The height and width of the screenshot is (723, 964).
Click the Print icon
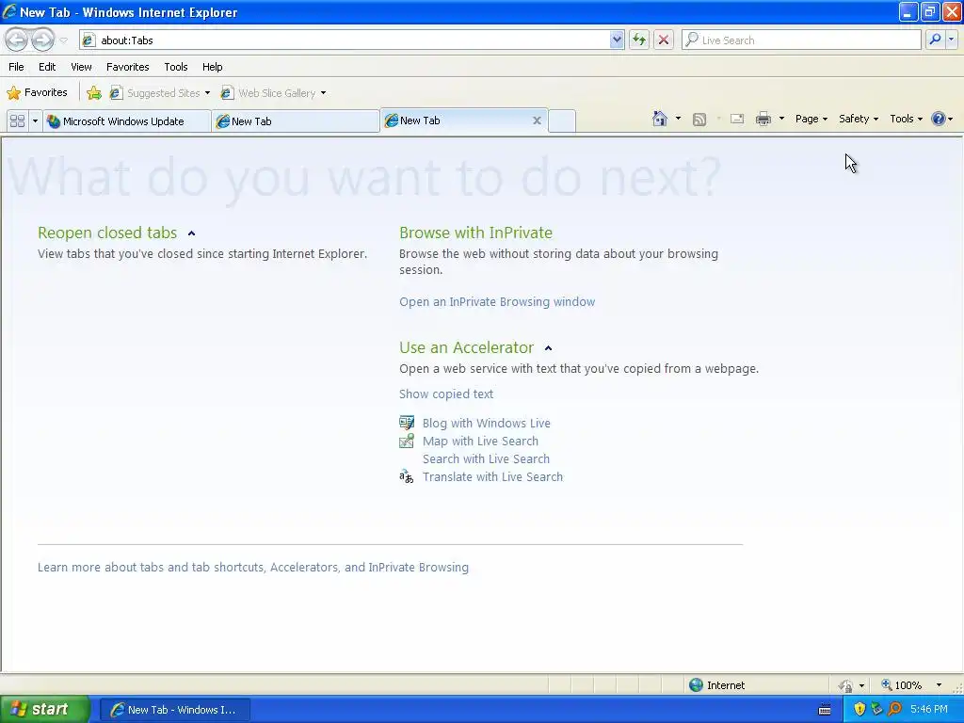[x=763, y=119]
